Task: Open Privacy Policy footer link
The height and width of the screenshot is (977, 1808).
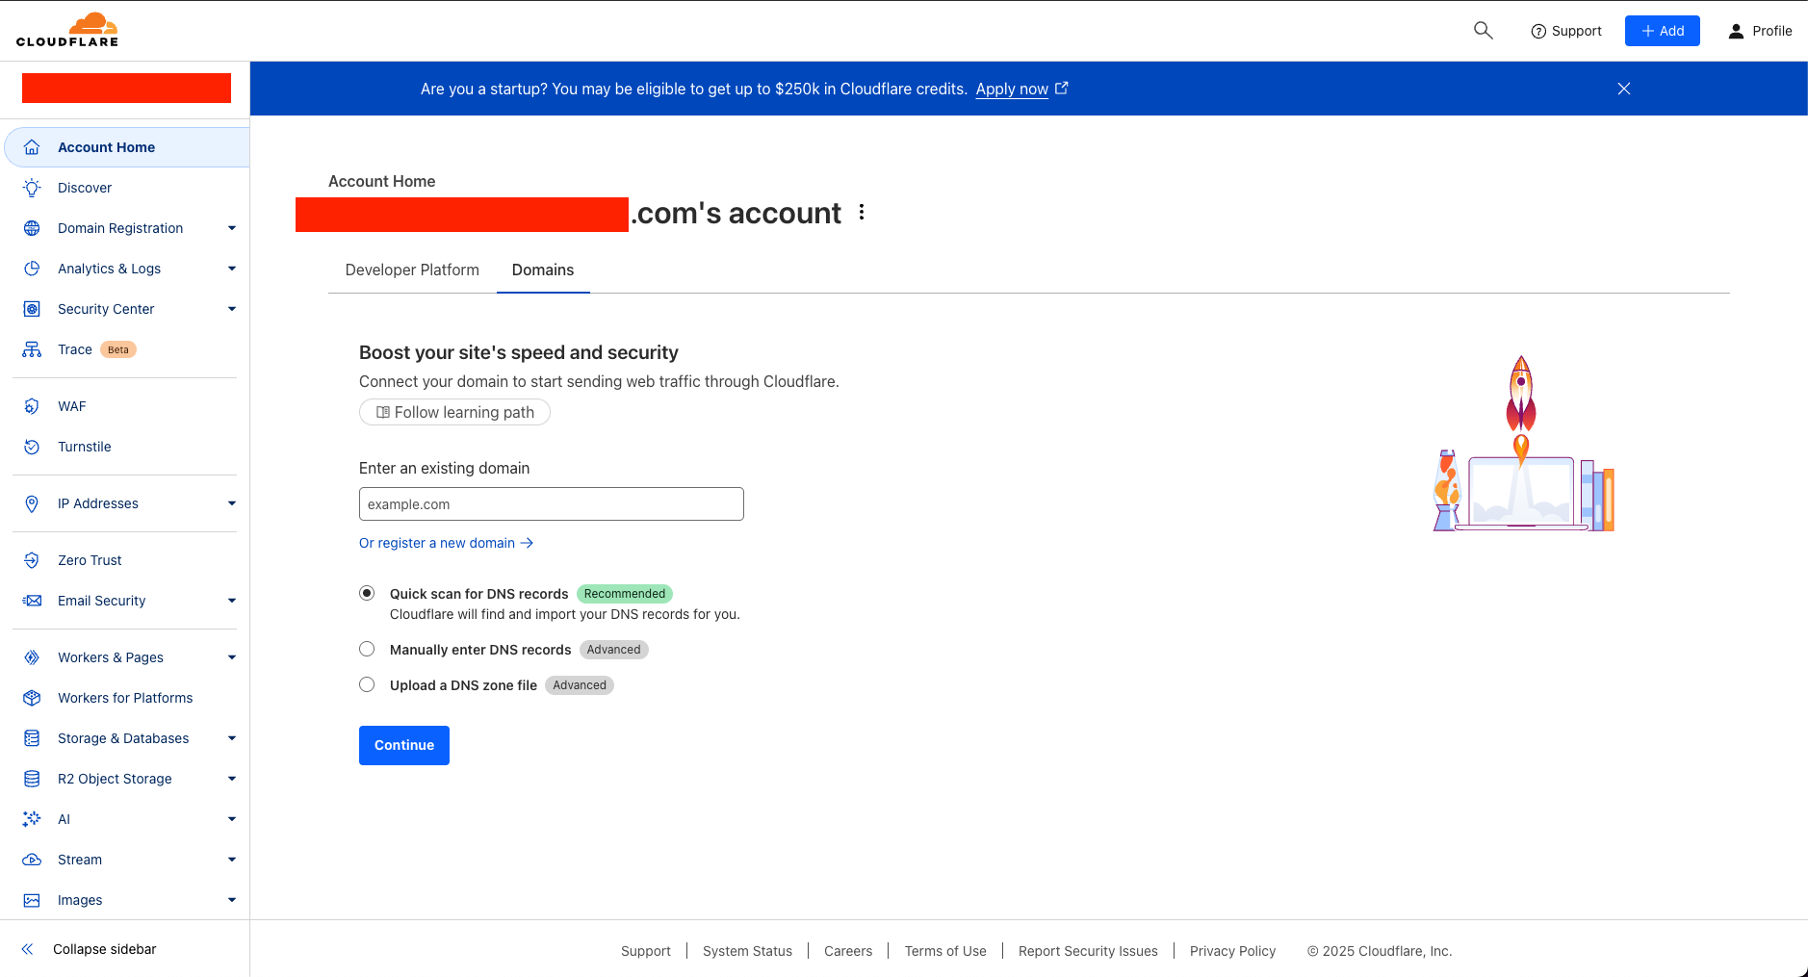Action: (x=1232, y=951)
